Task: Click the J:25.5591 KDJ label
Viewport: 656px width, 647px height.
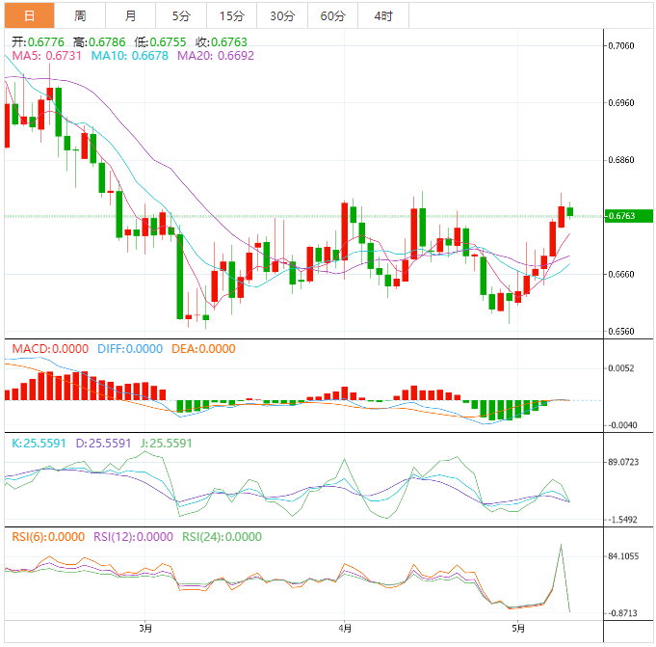Action: [x=166, y=443]
